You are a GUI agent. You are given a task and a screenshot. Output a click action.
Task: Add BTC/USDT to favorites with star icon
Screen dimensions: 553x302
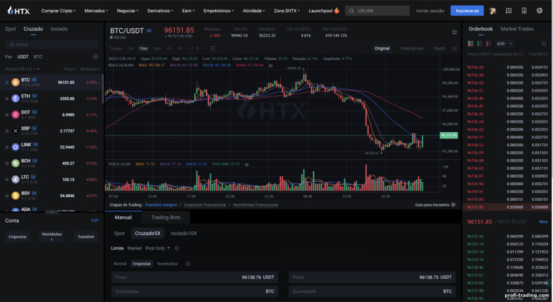point(454,32)
